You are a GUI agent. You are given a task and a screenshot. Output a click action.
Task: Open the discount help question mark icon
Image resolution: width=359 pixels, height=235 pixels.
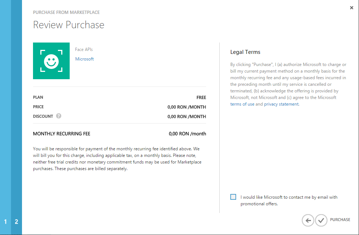[59, 116]
